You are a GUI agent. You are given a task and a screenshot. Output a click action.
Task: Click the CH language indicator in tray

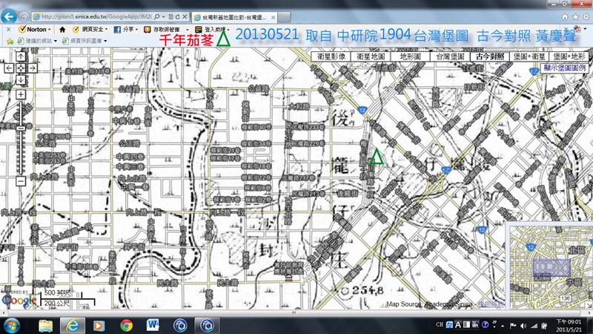coord(439,324)
